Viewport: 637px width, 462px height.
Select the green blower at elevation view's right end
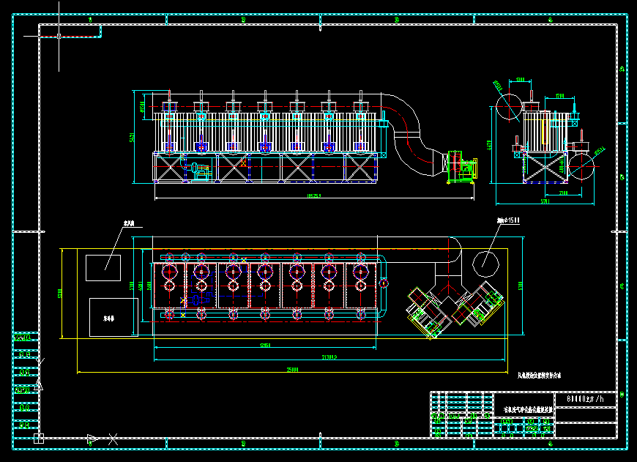(x=461, y=167)
